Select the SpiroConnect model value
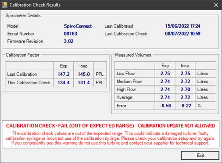The image size is (222, 163). tap(78, 26)
